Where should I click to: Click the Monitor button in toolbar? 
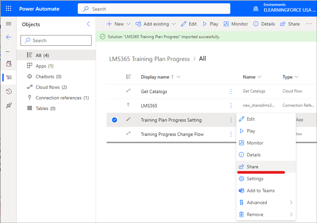click(x=236, y=24)
